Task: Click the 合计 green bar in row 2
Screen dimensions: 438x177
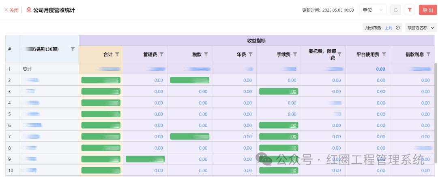Action: coord(101,80)
